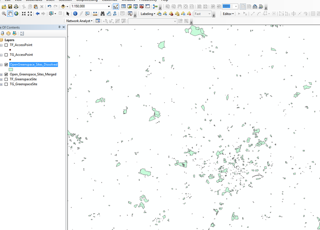Viewport: 320px width, 230px height.
Task: Save the map document
Action: (10, 7)
